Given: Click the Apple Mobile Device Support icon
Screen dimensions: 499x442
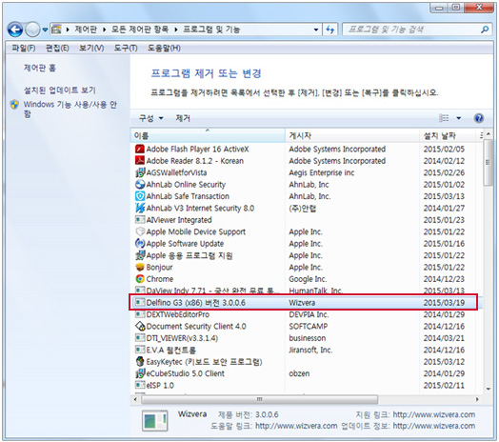Looking at the screenshot, I should [x=140, y=231].
